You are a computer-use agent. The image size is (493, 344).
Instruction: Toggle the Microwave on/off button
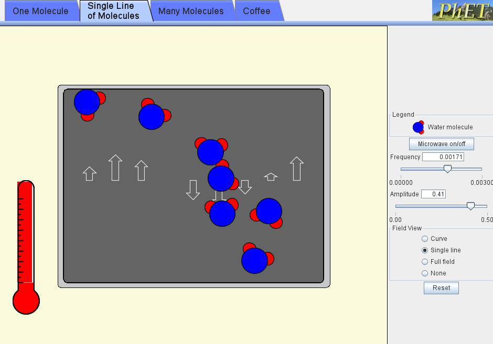[441, 144]
